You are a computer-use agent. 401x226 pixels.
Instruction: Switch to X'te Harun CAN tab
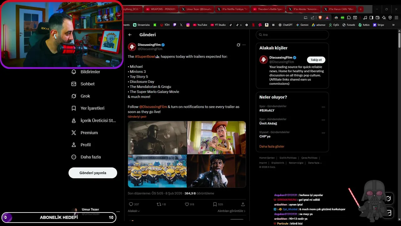[339, 9]
